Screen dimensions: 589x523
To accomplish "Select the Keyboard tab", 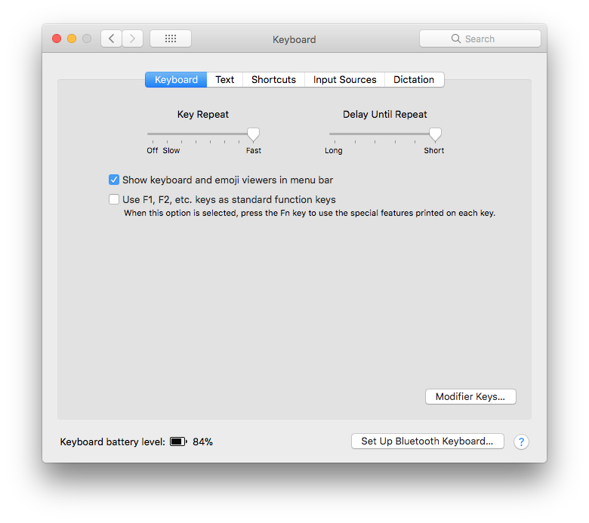I will click(x=176, y=79).
